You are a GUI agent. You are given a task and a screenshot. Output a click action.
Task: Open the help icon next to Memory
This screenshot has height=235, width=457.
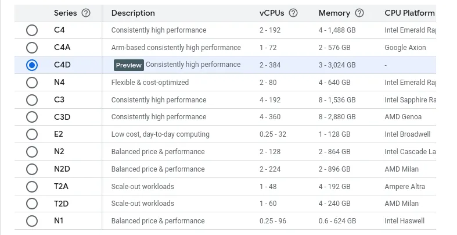pyautogui.click(x=359, y=13)
